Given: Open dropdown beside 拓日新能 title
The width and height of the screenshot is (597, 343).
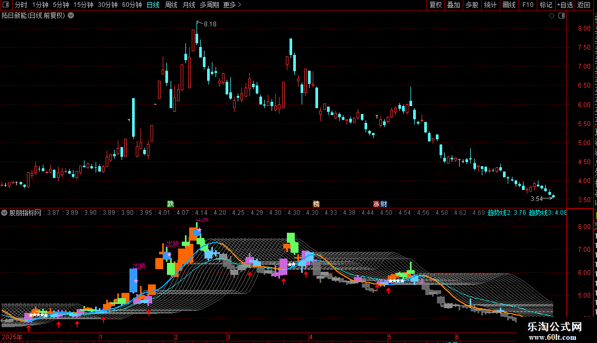Looking at the screenshot, I should tap(71, 16).
